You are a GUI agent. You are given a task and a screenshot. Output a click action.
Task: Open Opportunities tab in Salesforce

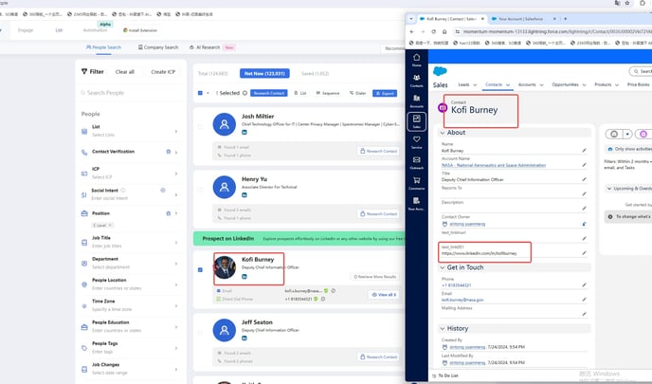(565, 84)
